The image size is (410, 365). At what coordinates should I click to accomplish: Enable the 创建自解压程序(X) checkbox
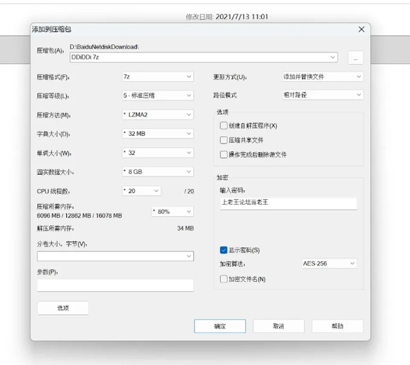coord(223,126)
